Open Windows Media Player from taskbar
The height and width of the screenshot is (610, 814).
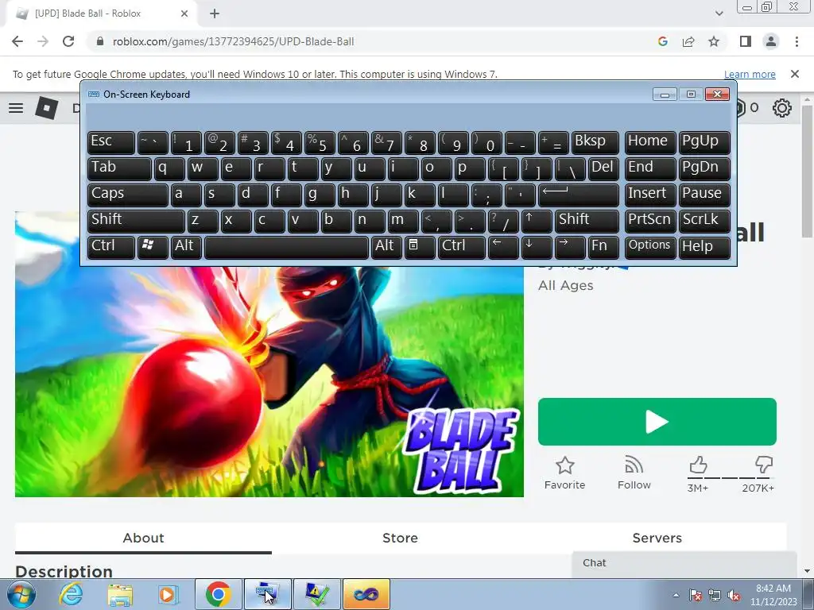[x=168, y=594]
